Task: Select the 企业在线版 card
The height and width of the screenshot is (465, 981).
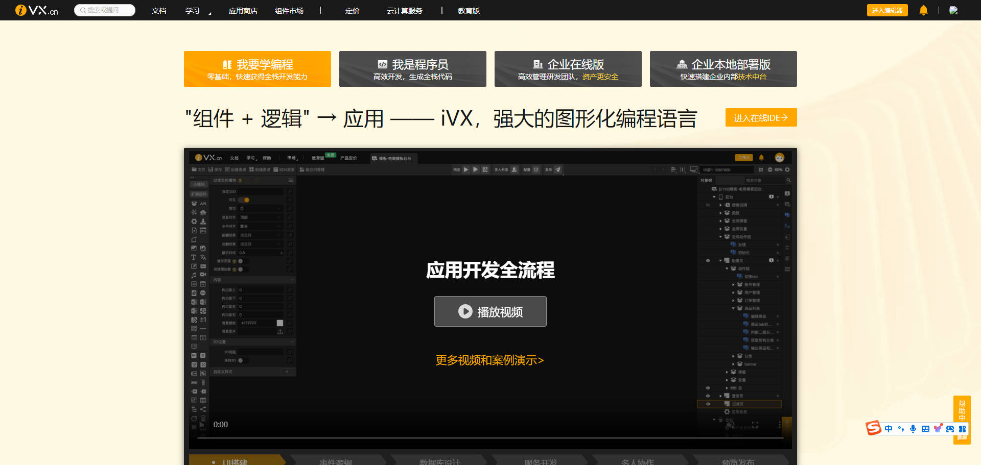Action: 568,69
